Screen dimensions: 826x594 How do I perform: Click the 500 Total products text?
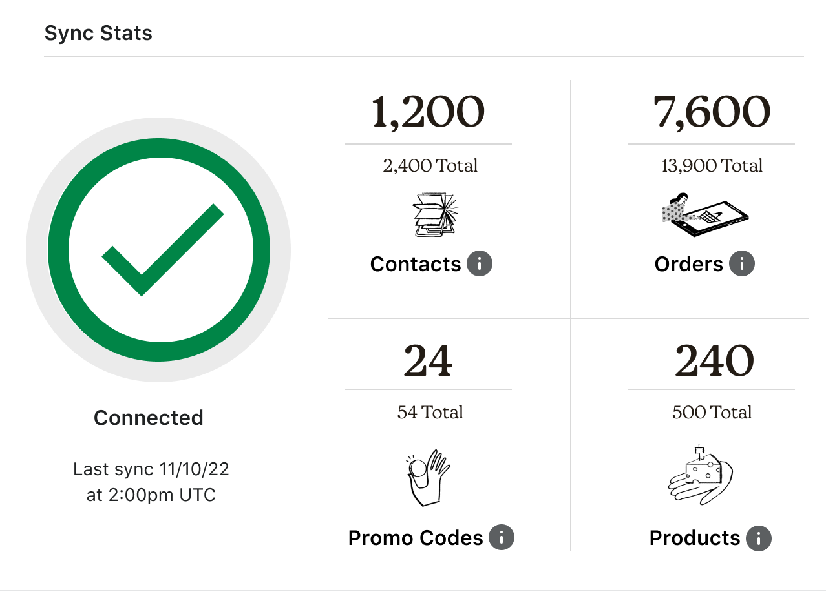point(712,413)
